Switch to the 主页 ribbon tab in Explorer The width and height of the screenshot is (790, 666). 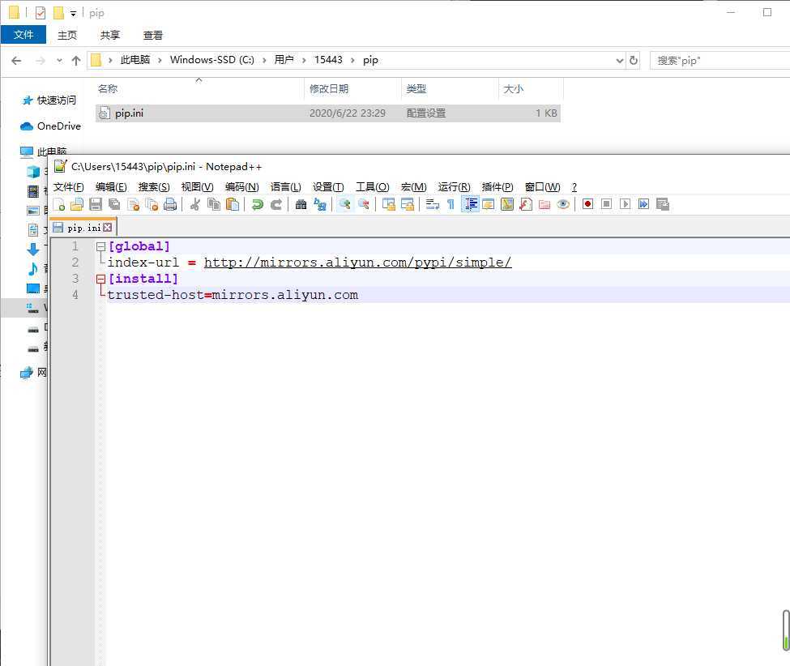tap(67, 35)
